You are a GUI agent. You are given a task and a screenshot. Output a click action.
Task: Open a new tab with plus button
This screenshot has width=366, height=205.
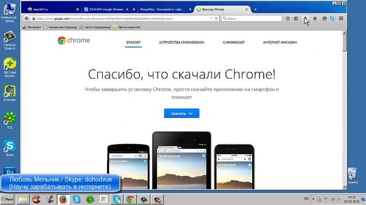point(256,10)
